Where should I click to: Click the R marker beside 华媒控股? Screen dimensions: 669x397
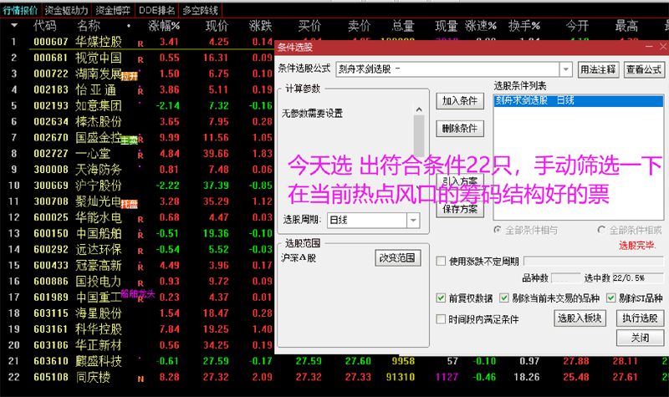coord(140,43)
